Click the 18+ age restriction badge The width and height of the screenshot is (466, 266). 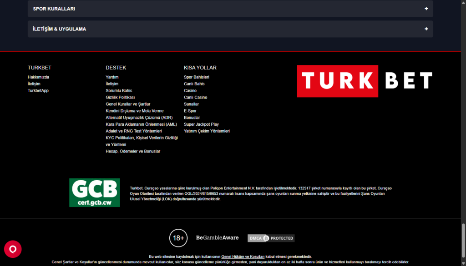point(178,238)
